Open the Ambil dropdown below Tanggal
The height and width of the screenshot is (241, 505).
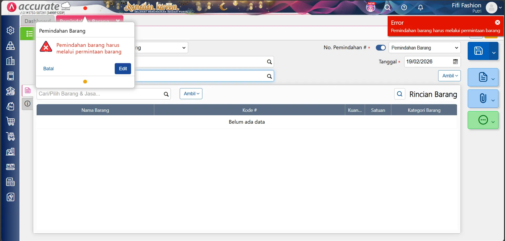[449, 76]
